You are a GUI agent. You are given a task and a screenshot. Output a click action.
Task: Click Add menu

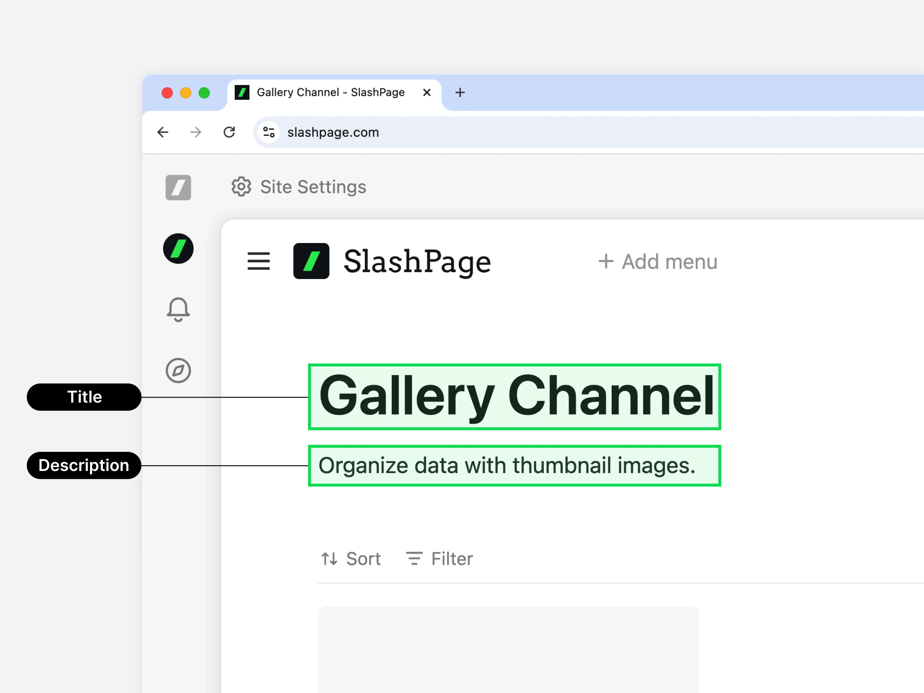click(x=658, y=262)
